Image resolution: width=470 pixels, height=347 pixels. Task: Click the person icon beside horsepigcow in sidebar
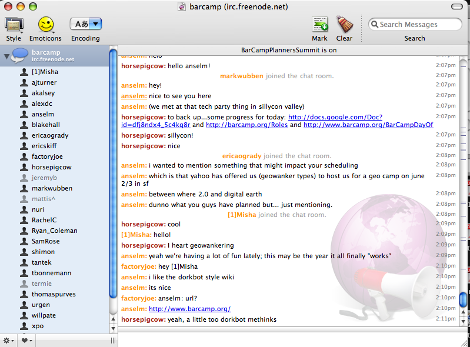pos(24,167)
